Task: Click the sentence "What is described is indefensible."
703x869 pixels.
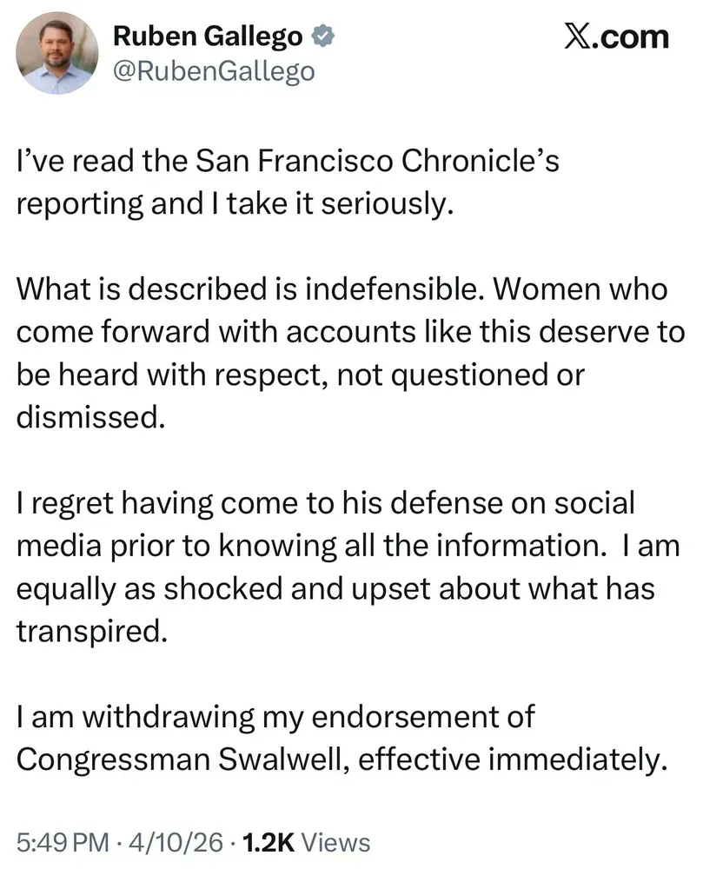Action: [x=242, y=290]
